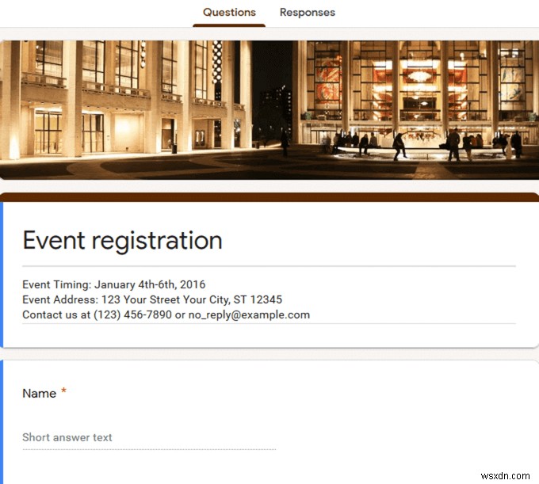Click the Event Timing description line
Screen dimensions: 539x484
click(114, 284)
